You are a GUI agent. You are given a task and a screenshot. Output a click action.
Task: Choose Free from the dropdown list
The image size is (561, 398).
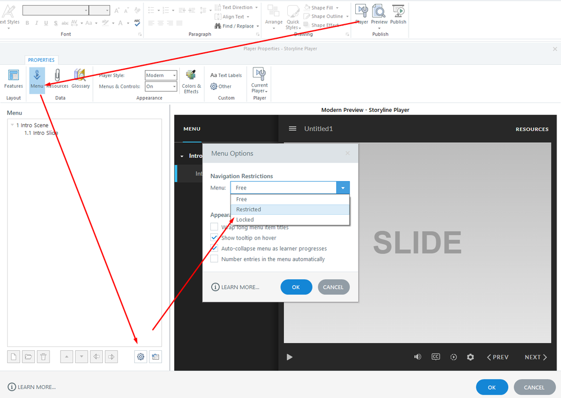point(290,199)
